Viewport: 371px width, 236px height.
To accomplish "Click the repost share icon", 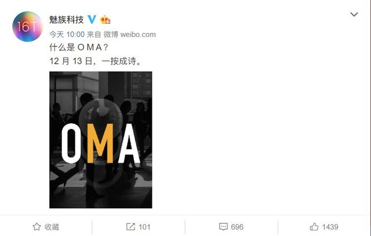I will [130, 227].
